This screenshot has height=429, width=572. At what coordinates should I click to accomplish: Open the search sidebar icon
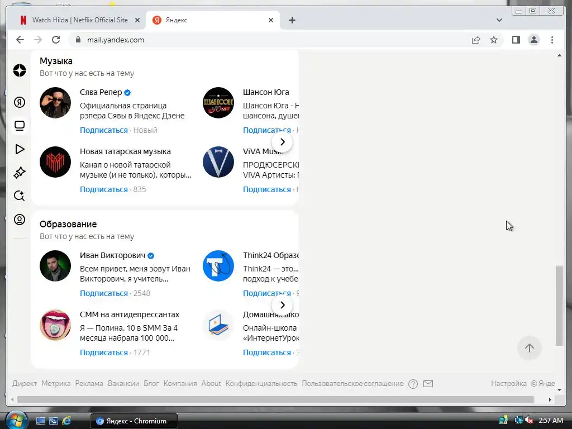20,196
